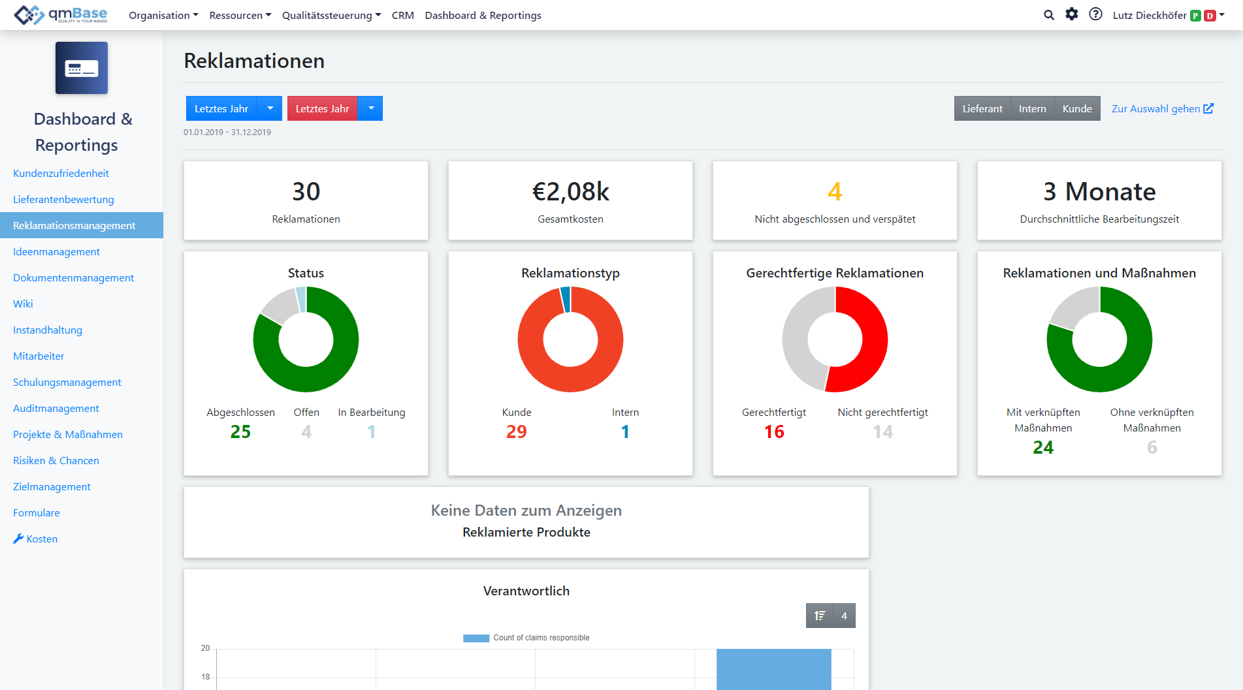Open the help question mark icon

(1096, 14)
